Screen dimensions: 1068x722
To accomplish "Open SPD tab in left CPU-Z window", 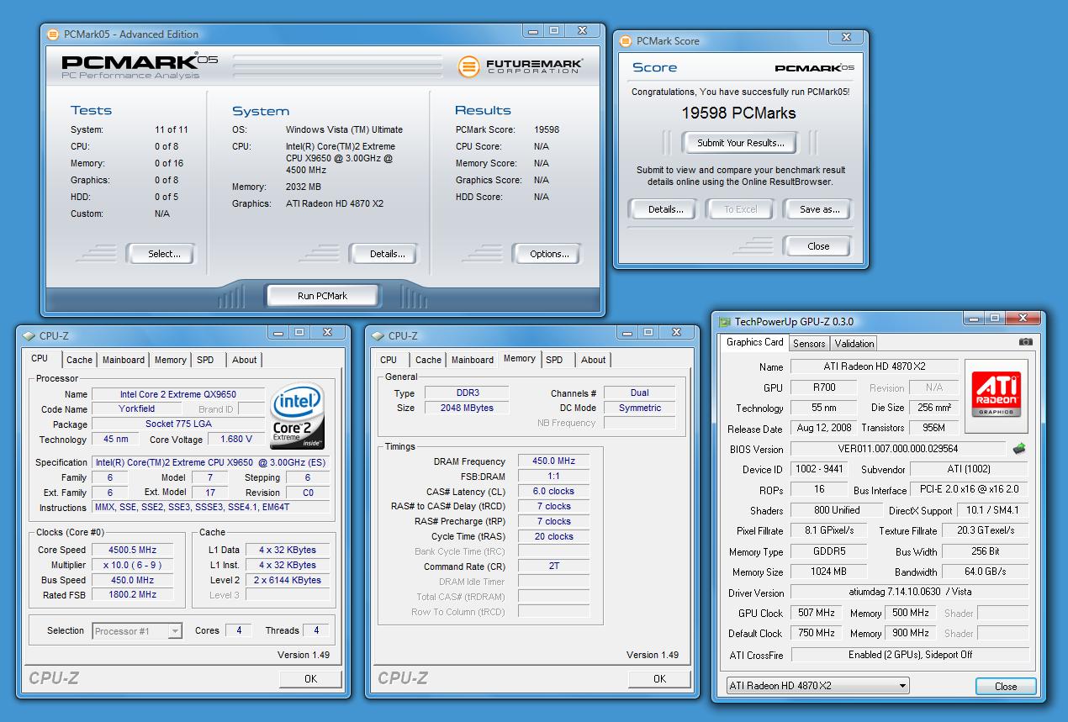I will pyautogui.click(x=205, y=360).
